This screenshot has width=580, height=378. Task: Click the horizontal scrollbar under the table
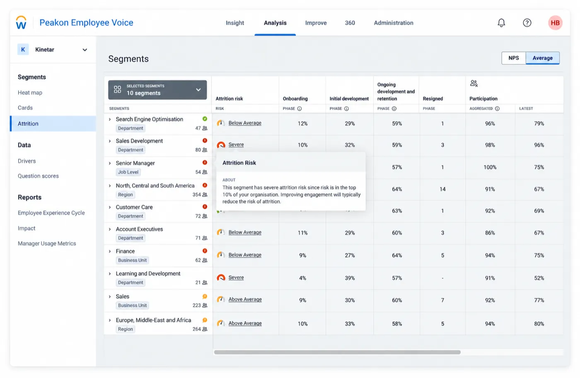337,352
